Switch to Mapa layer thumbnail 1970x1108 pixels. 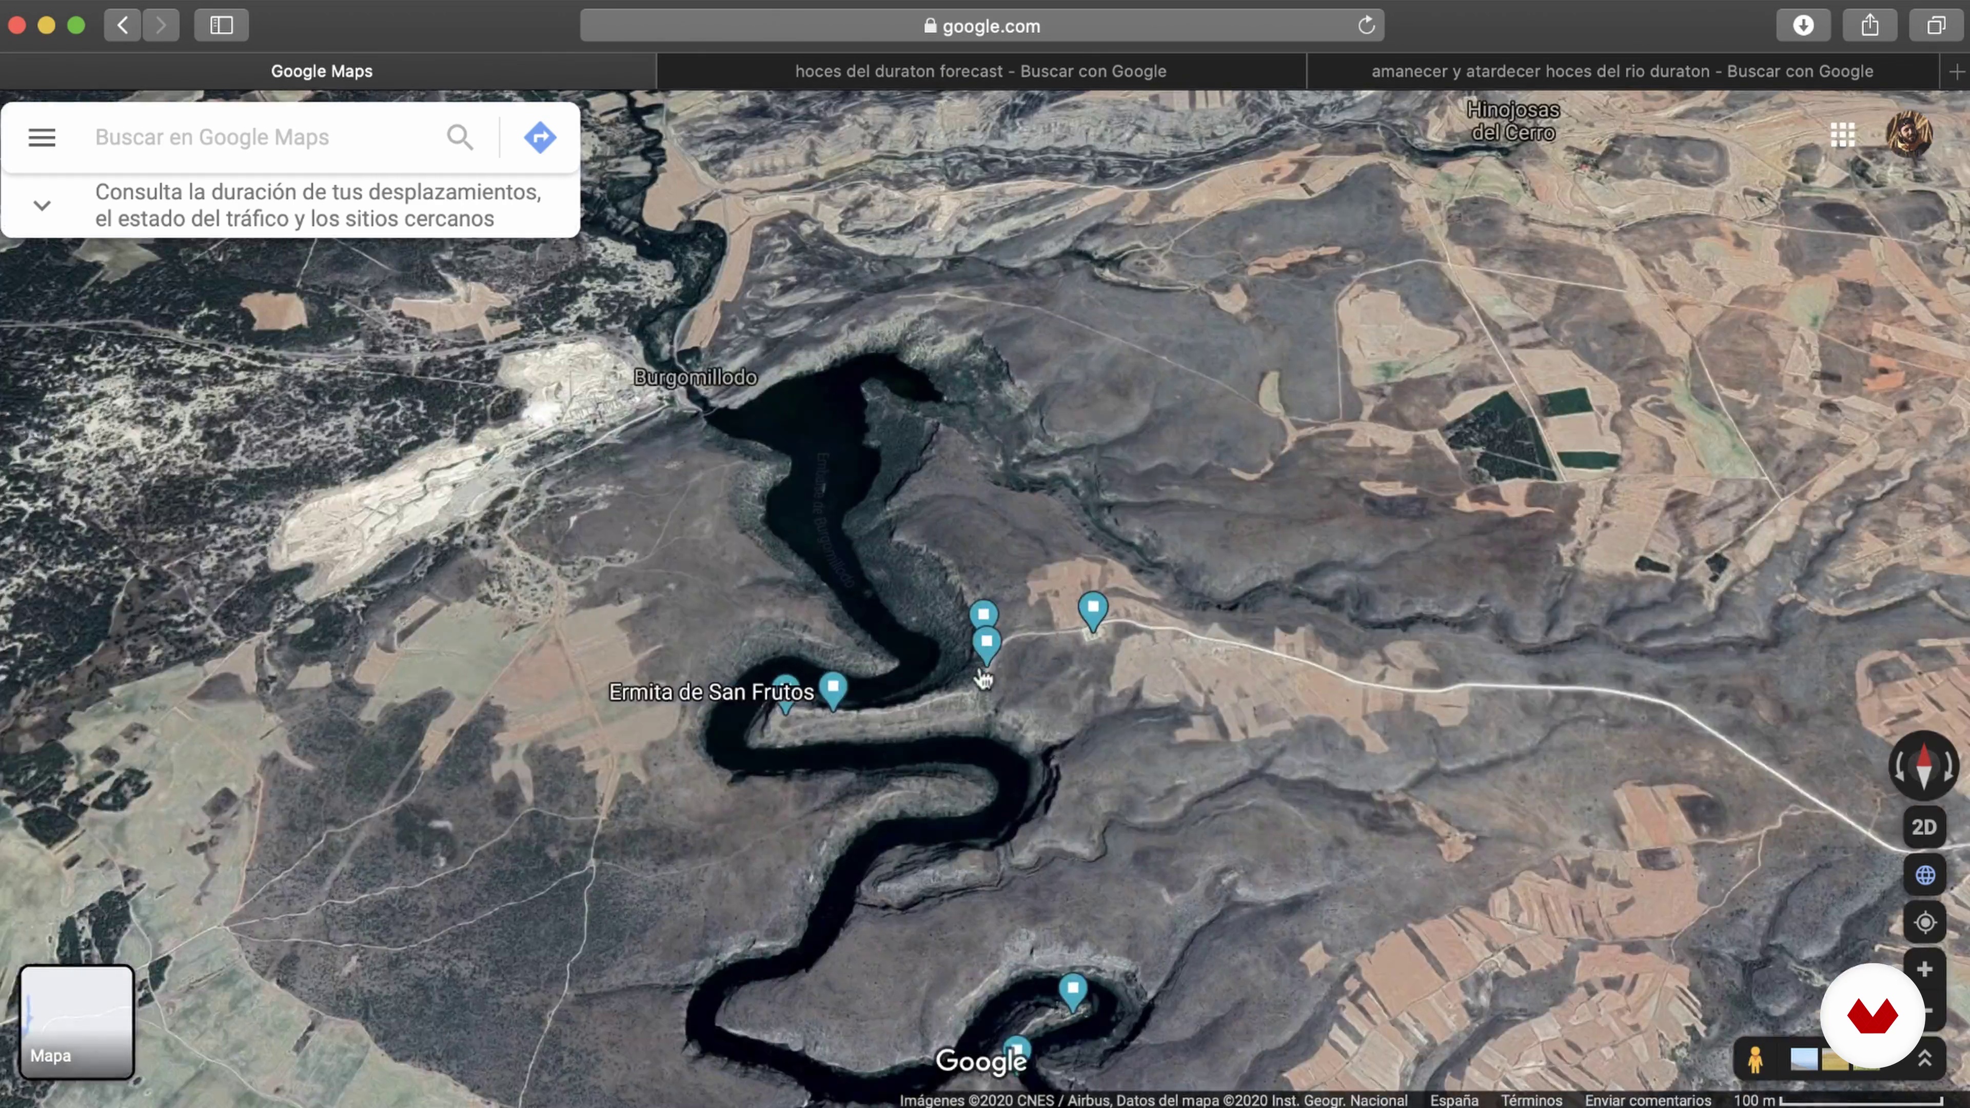click(76, 1022)
